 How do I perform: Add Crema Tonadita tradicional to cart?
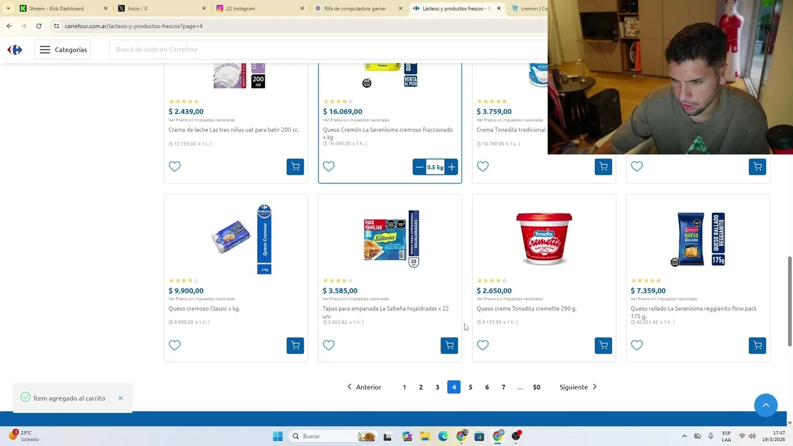[603, 167]
